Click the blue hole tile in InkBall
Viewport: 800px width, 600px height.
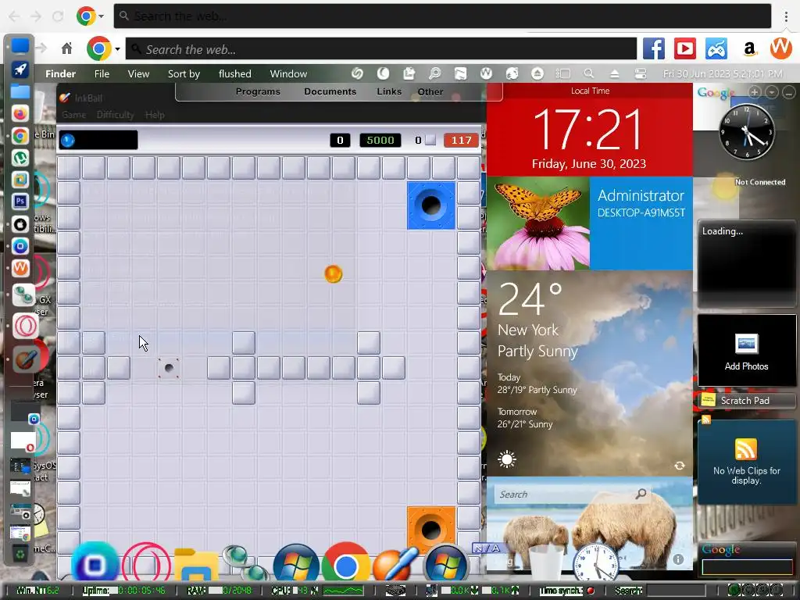(x=431, y=205)
